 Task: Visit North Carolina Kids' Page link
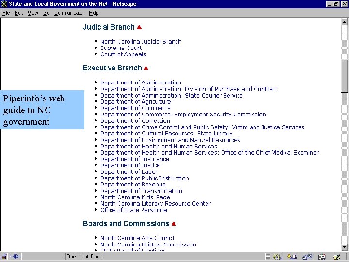(135, 197)
